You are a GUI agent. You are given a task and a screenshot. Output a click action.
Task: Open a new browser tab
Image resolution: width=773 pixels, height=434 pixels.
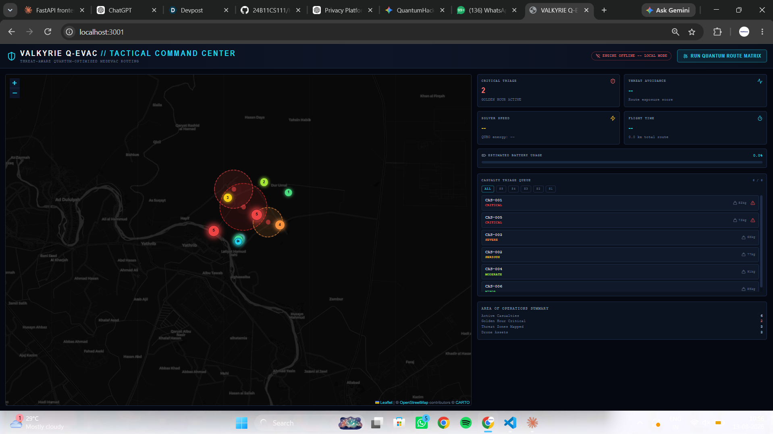pyautogui.click(x=604, y=10)
